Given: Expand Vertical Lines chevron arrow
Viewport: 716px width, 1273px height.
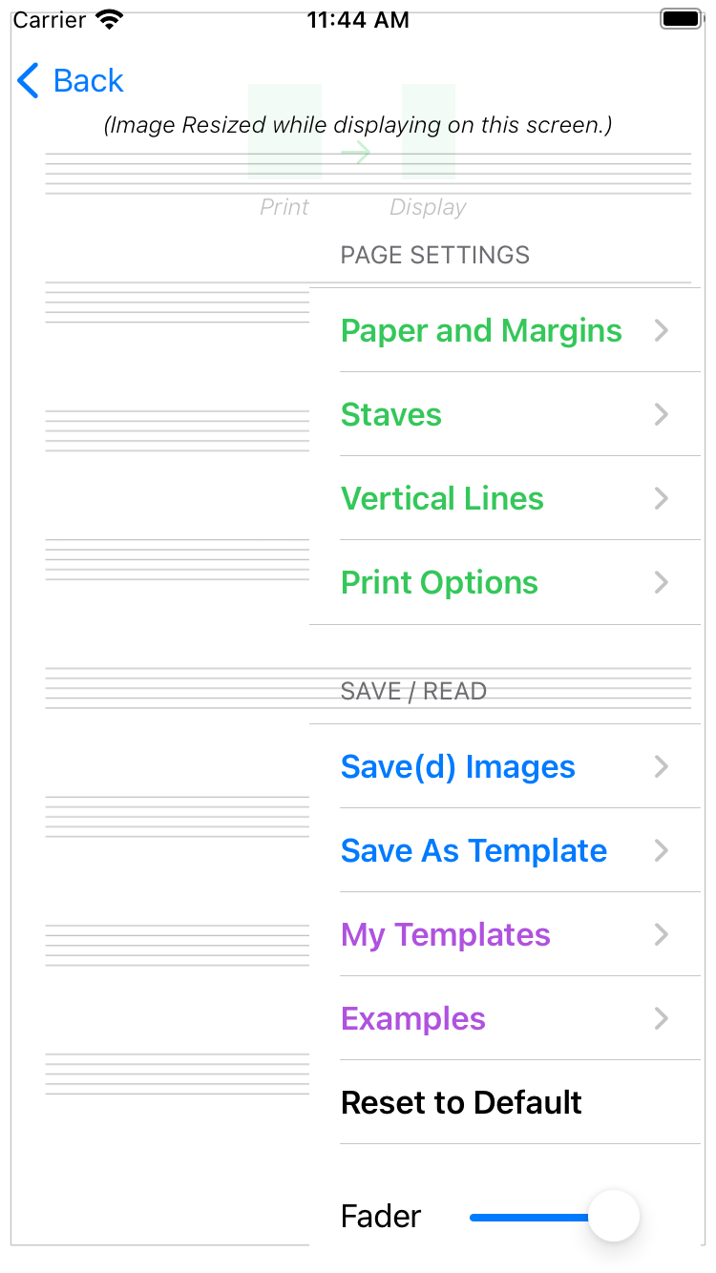Looking at the screenshot, I should tap(662, 499).
